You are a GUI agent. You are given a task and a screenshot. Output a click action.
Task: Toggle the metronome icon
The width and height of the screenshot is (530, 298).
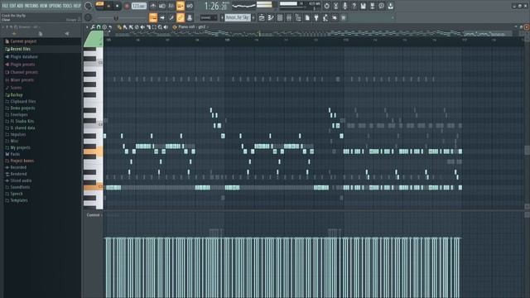coord(153,6)
